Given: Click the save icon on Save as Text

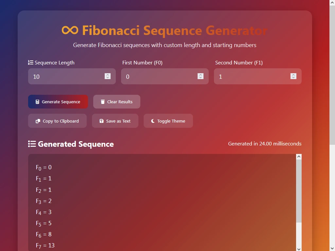Looking at the screenshot, I should (x=101, y=121).
